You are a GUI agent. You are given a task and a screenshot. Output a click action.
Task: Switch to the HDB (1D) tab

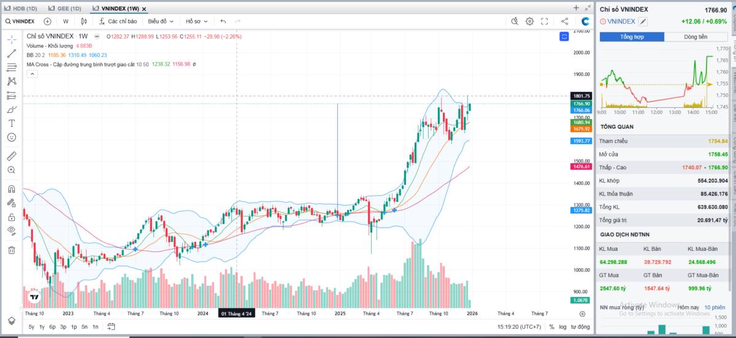(x=21, y=9)
